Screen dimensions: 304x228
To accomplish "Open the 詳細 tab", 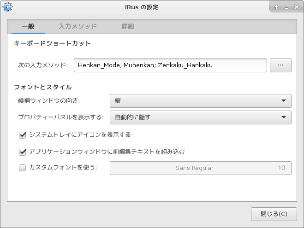I will click(128, 26).
